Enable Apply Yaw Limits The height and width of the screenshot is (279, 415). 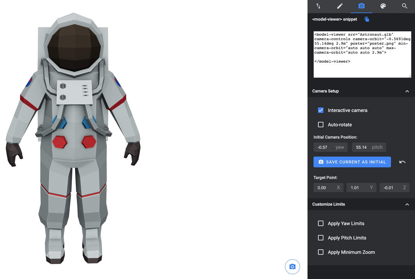(x=320, y=223)
